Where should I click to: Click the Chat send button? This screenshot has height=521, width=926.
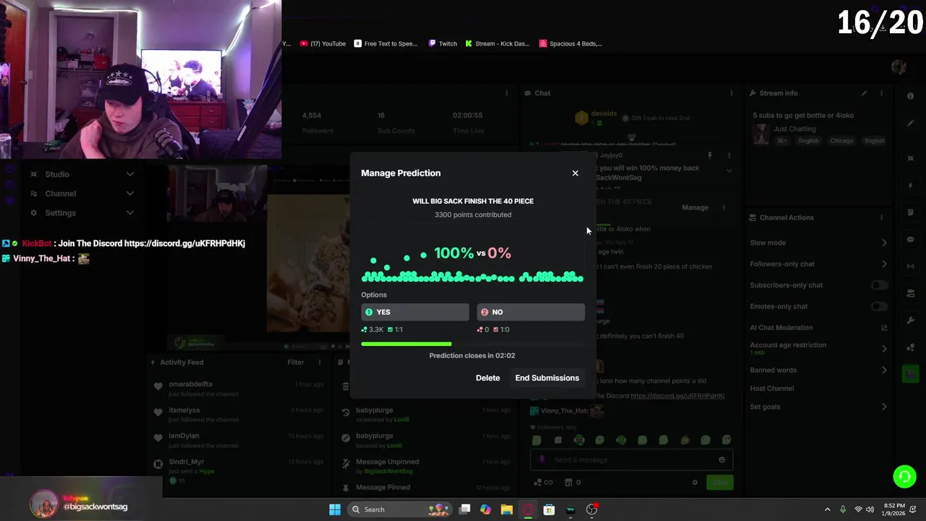(x=720, y=483)
